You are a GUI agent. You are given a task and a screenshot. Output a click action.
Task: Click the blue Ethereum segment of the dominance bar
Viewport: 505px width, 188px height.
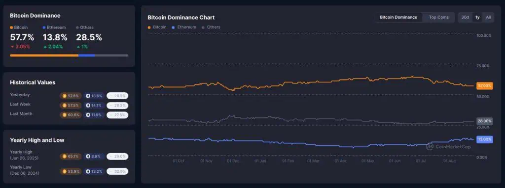[87, 55]
